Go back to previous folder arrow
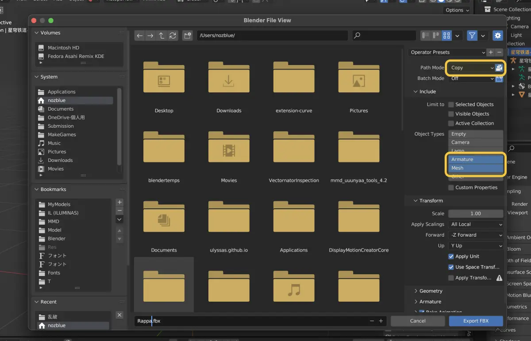This screenshot has height=341, width=531. click(140, 36)
